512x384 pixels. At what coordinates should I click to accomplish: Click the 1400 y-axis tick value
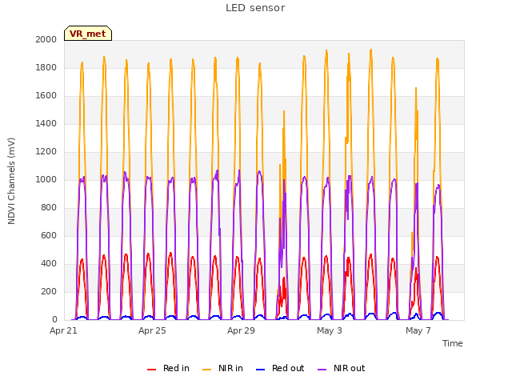46,123
